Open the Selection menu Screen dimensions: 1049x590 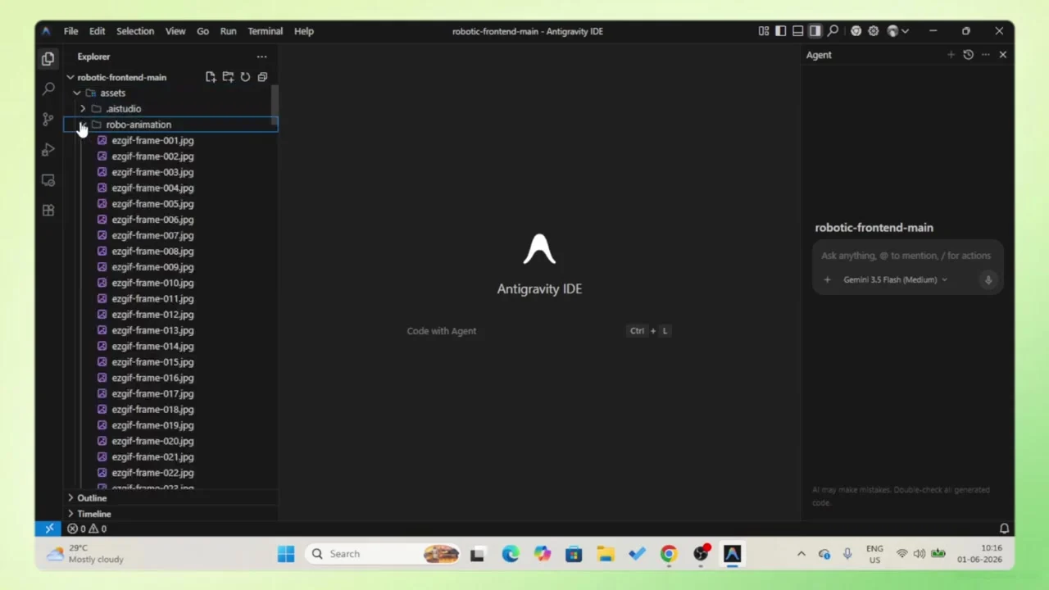click(135, 31)
